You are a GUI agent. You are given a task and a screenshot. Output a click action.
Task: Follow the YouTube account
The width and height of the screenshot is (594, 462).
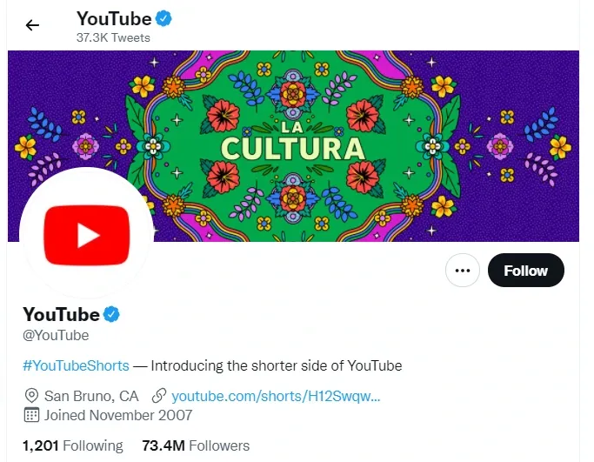point(525,271)
